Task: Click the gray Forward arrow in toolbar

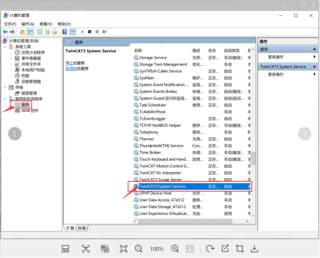Action: [12, 32]
